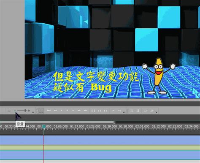The width and height of the screenshot is (200, 163).
Task: Click the last of the three bracket icons
Action: coord(105,111)
